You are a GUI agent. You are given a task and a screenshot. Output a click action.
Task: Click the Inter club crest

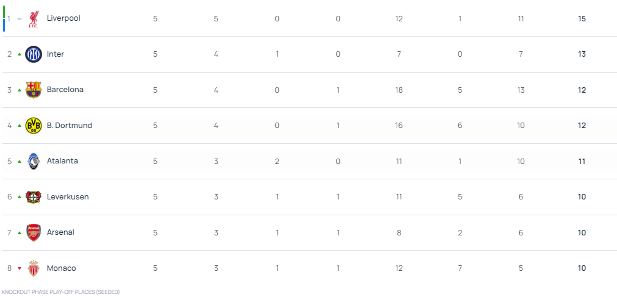coord(34,54)
